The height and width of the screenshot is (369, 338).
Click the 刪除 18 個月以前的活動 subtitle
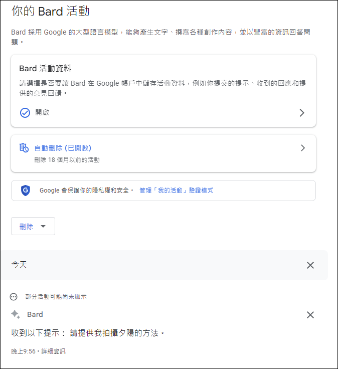point(67,160)
